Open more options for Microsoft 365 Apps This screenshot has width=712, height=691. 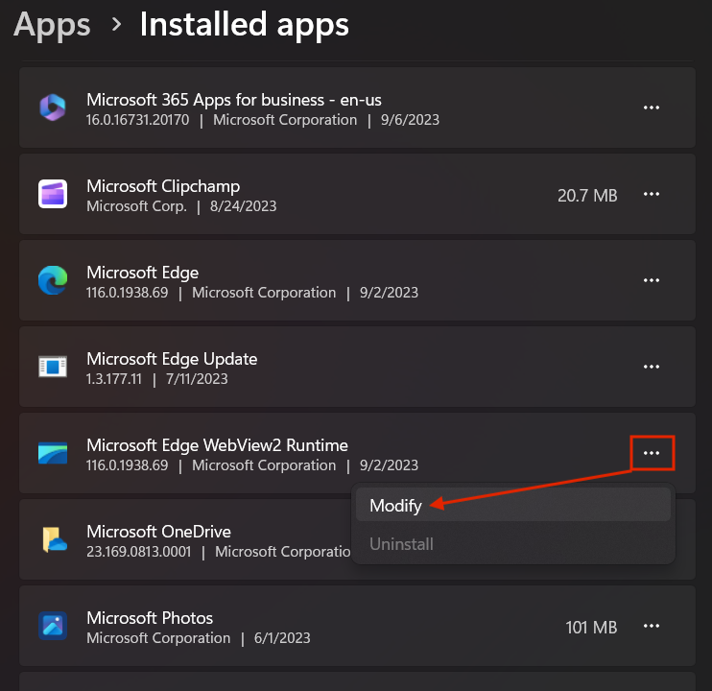click(652, 107)
